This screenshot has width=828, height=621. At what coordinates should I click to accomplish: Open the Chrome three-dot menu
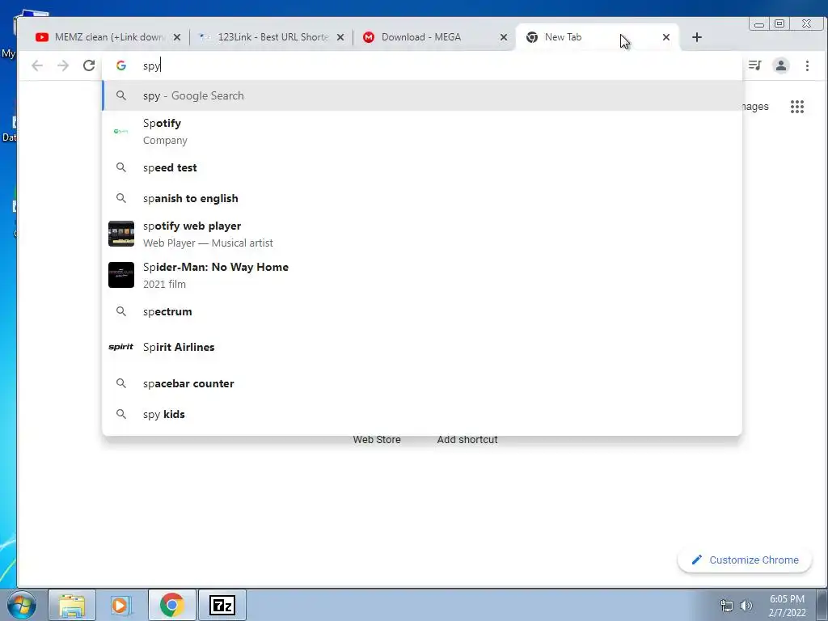pos(807,65)
